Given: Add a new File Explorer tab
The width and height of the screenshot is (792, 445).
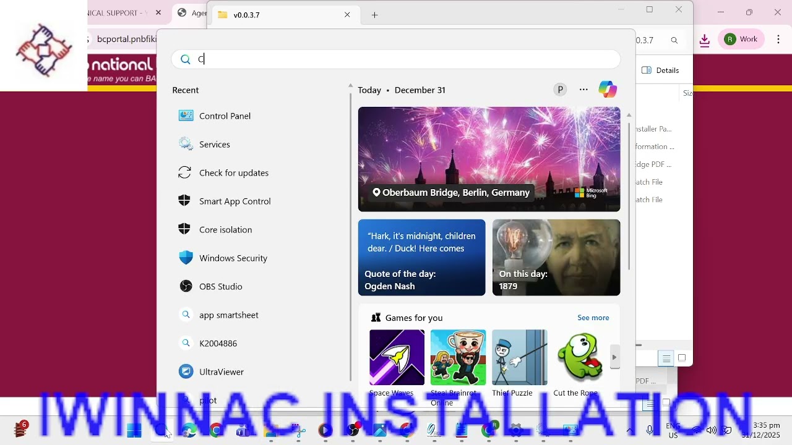Looking at the screenshot, I should pyautogui.click(x=374, y=15).
